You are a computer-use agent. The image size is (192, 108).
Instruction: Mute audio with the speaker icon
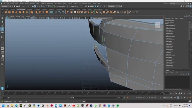[x=184, y=97]
